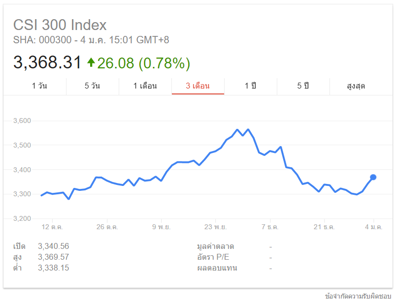
Task: Click the 26.08 (0.78%) change value
Action: [143, 63]
